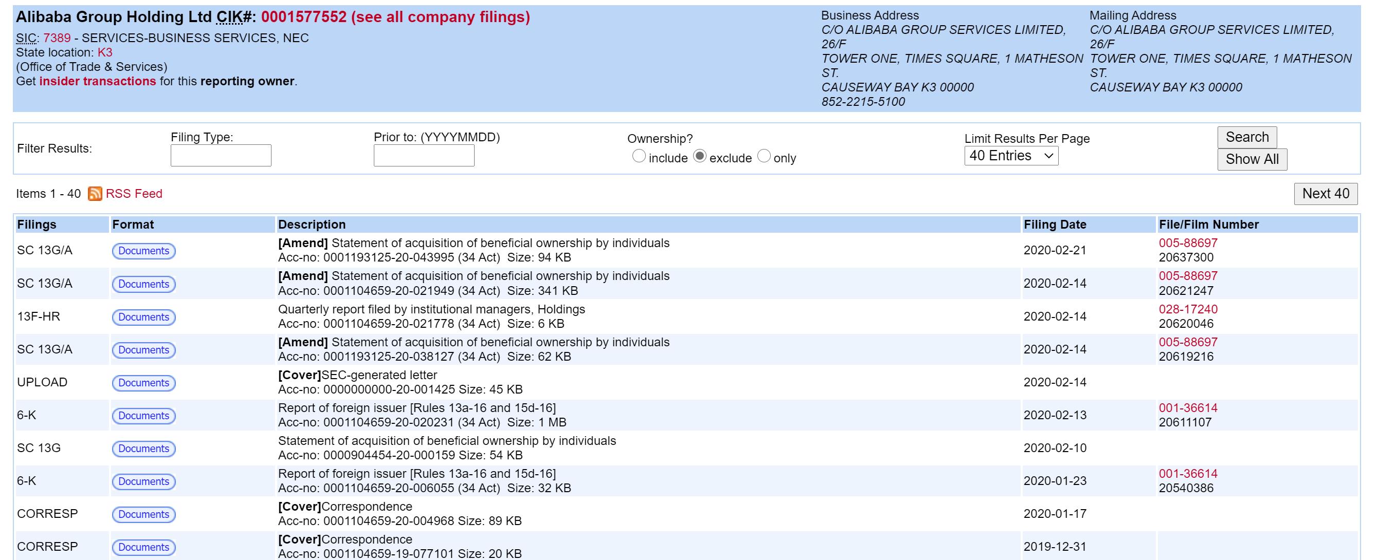The width and height of the screenshot is (1377, 560).
Task: Click the Search button
Action: pyautogui.click(x=1246, y=137)
